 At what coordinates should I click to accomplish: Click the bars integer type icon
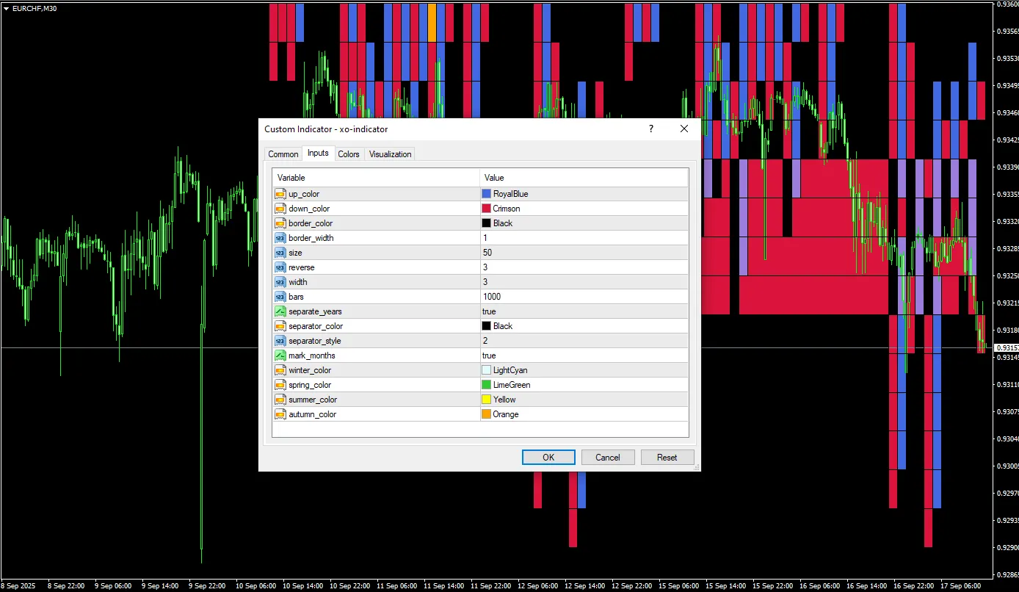coord(280,297)
